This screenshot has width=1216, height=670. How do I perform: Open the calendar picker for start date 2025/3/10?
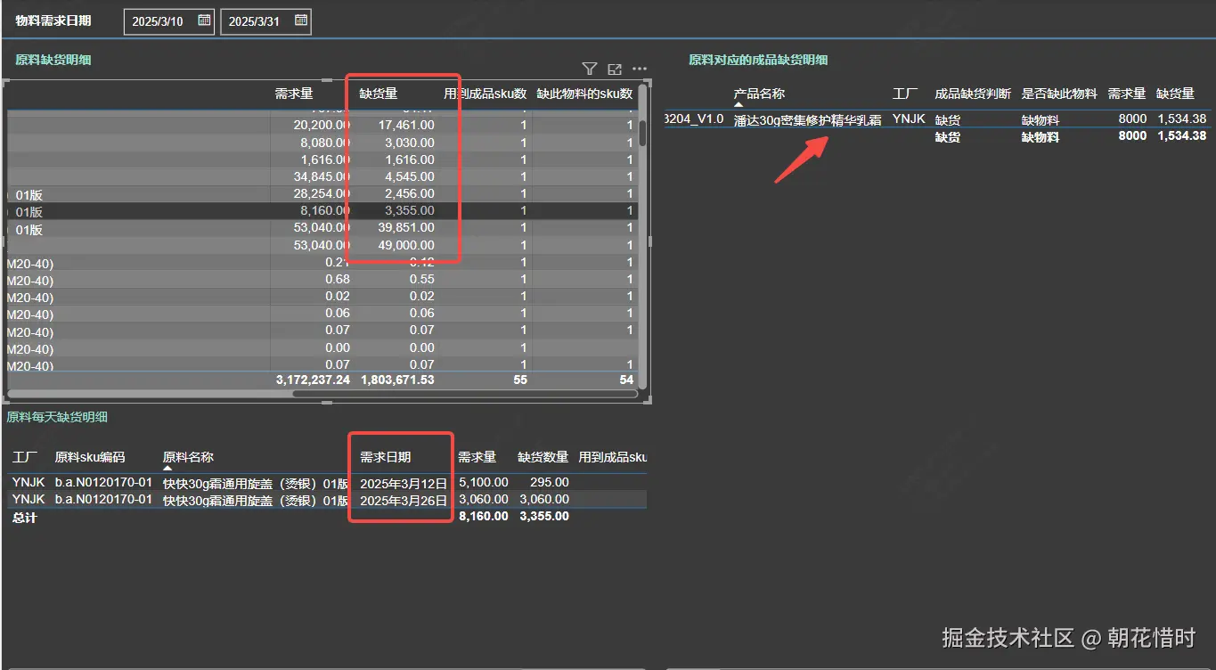pos(204,20)
